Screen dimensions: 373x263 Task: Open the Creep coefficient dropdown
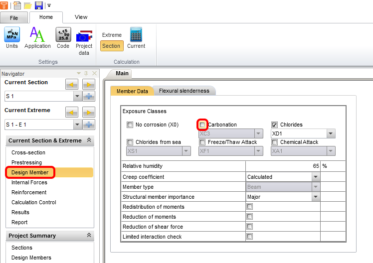point(315,177)
